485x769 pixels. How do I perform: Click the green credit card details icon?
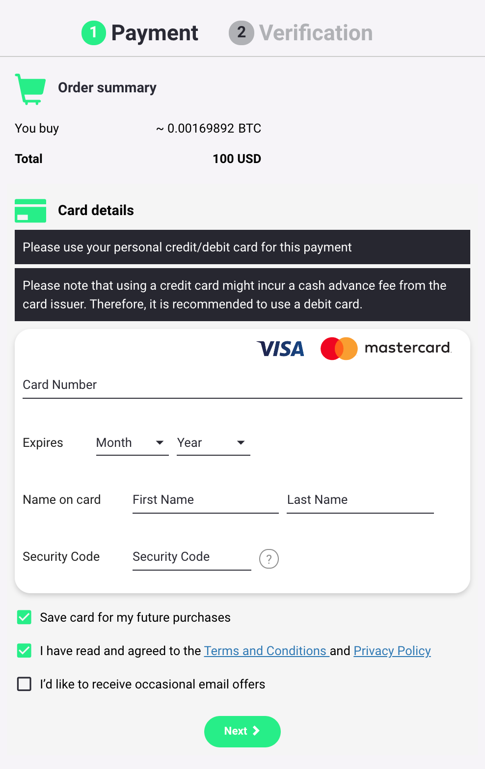(x=30, y=211)
